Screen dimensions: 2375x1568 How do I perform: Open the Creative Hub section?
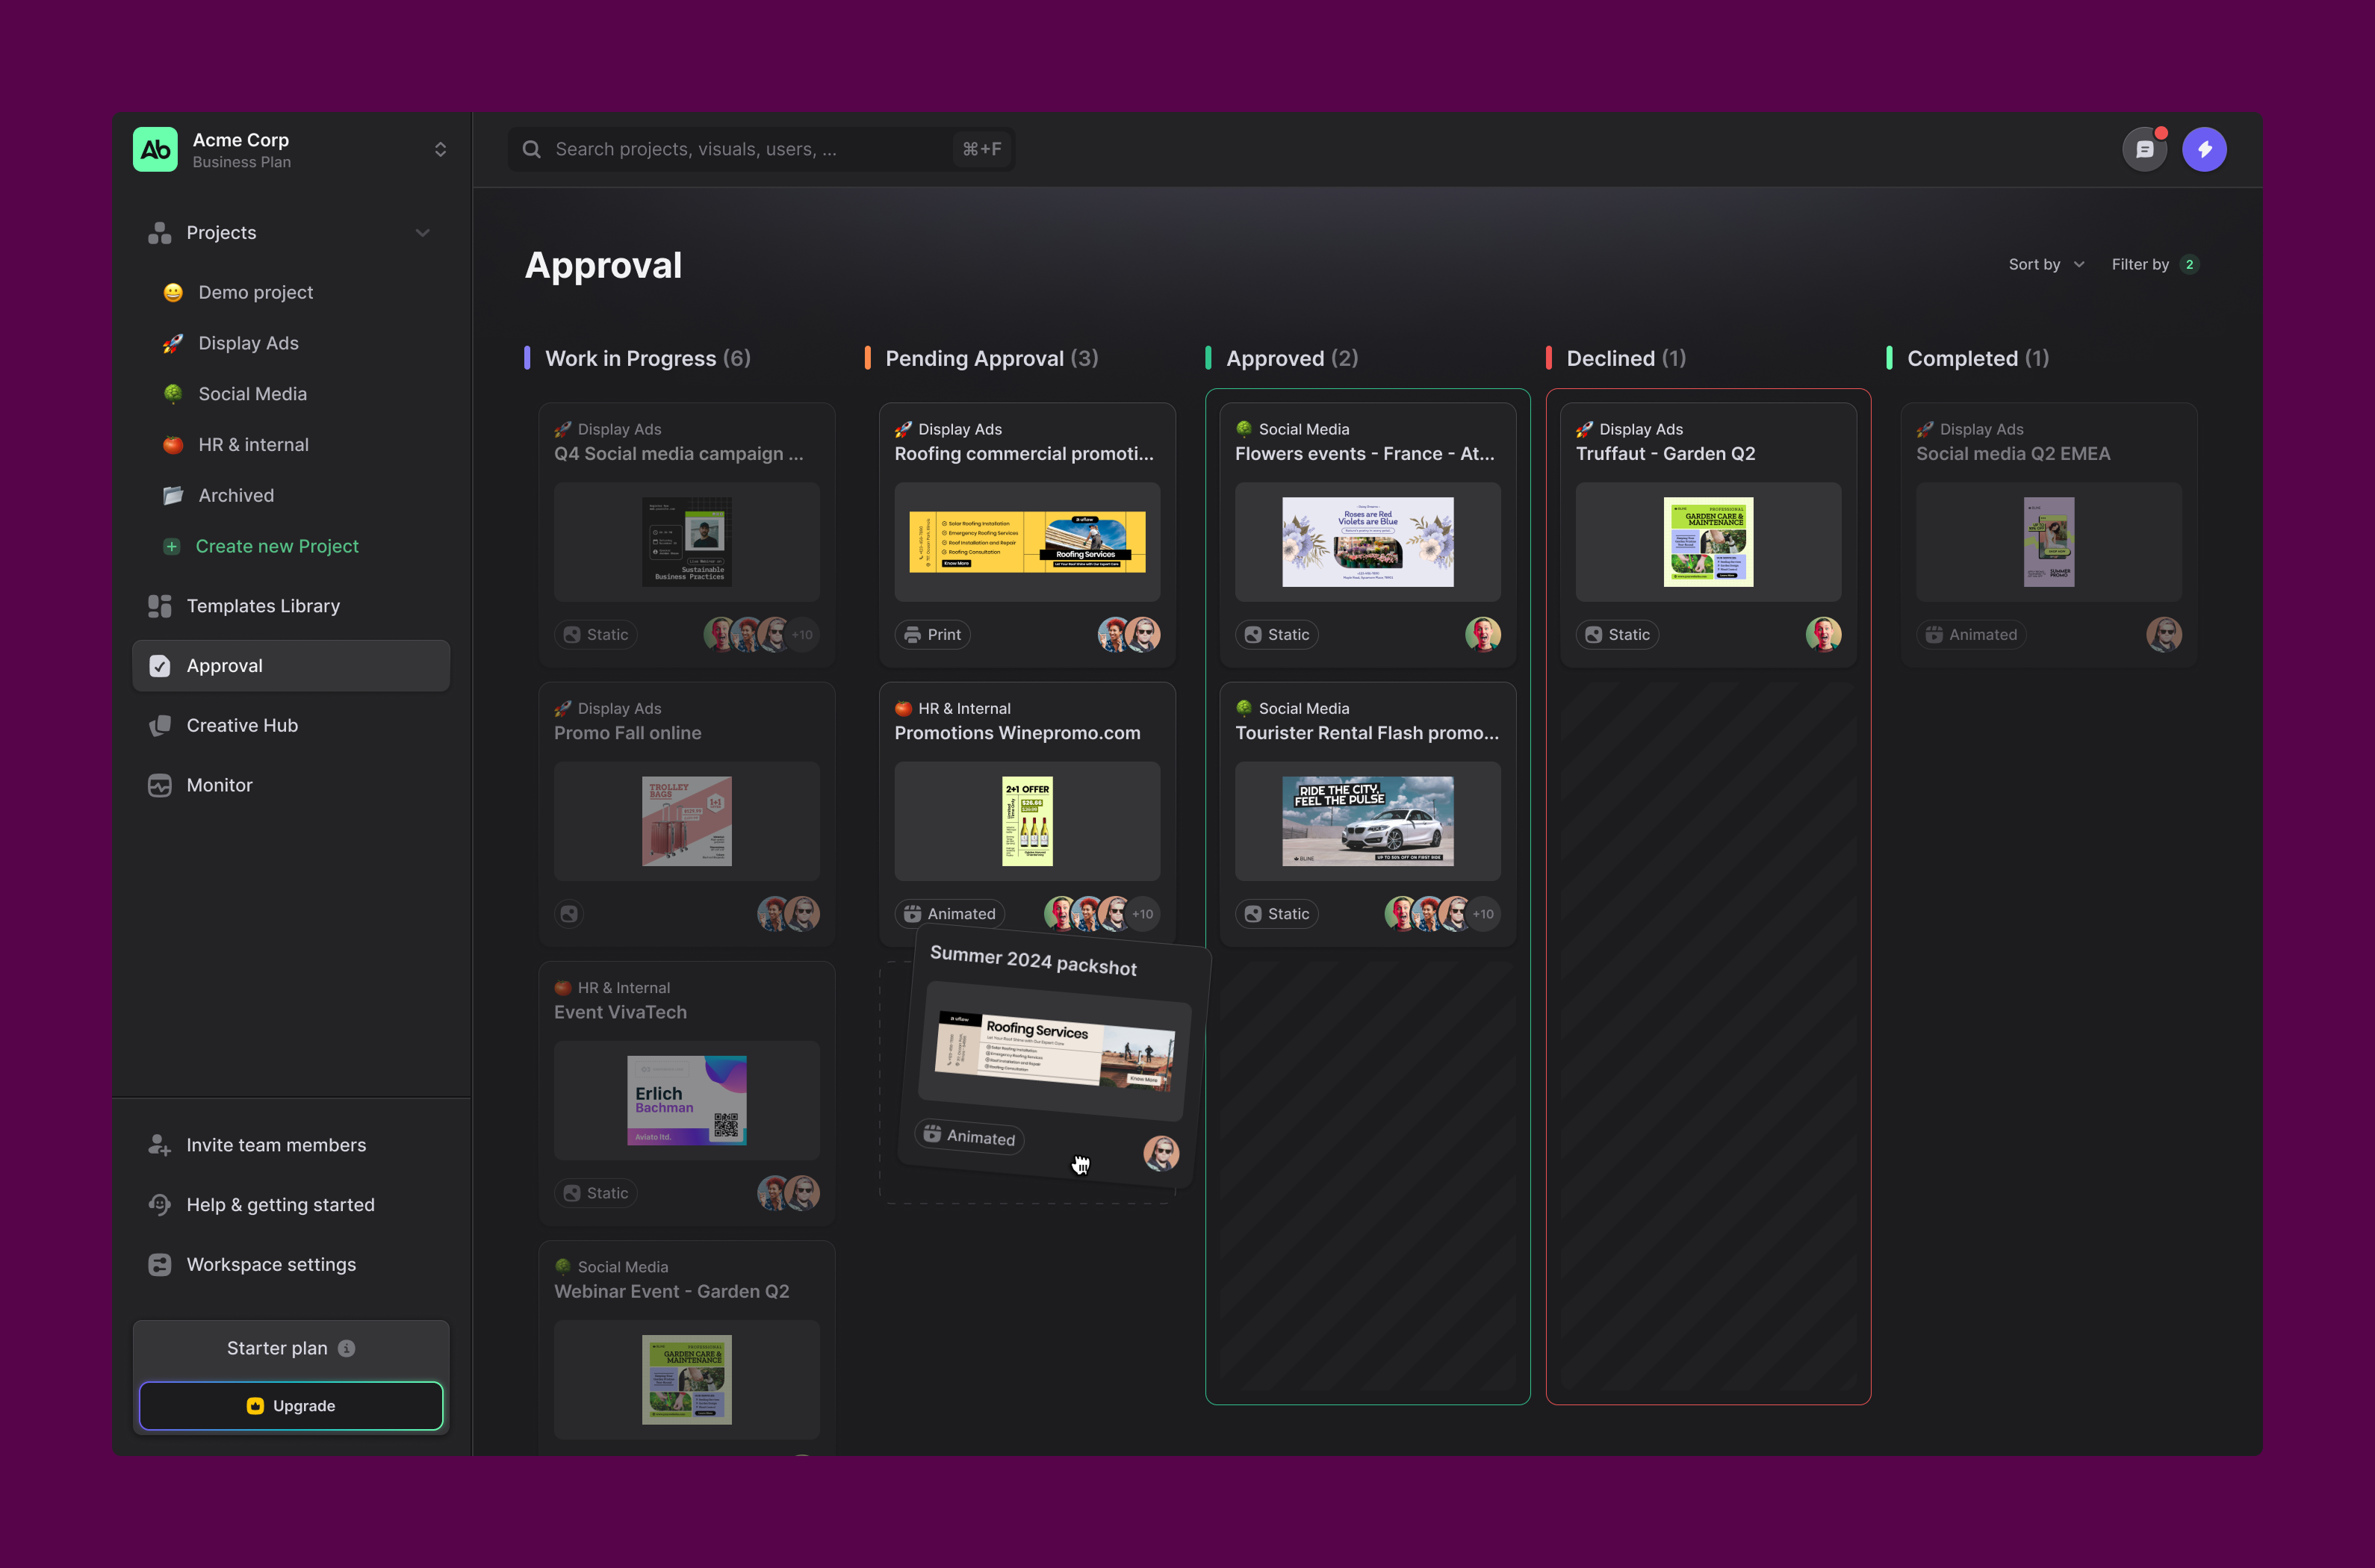coord(242,725)
